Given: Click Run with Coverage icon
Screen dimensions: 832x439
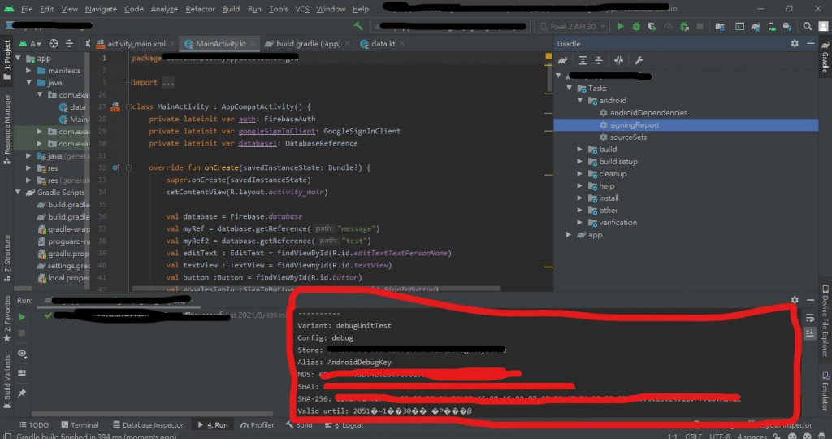Looking at the screenshot, I should point(652,26).
